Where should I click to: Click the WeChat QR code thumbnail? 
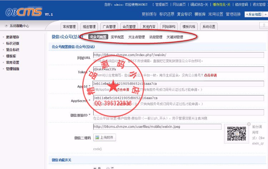(237, 134)
